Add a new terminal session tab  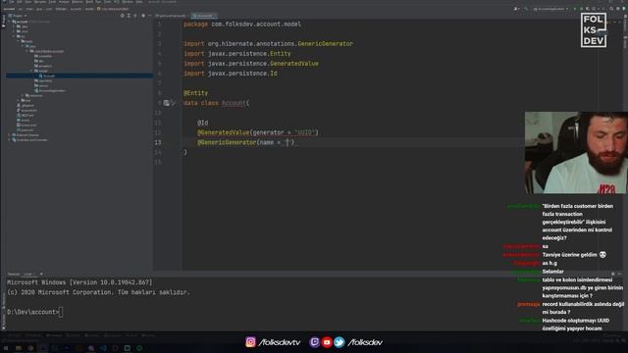[x=41, y=275]
